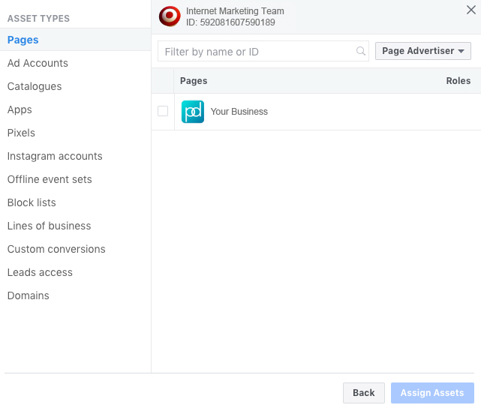Viewport: 481px width, 411px height.
Task: Click the Internet Marketing Team red logo icon
Action: point(170,16)
